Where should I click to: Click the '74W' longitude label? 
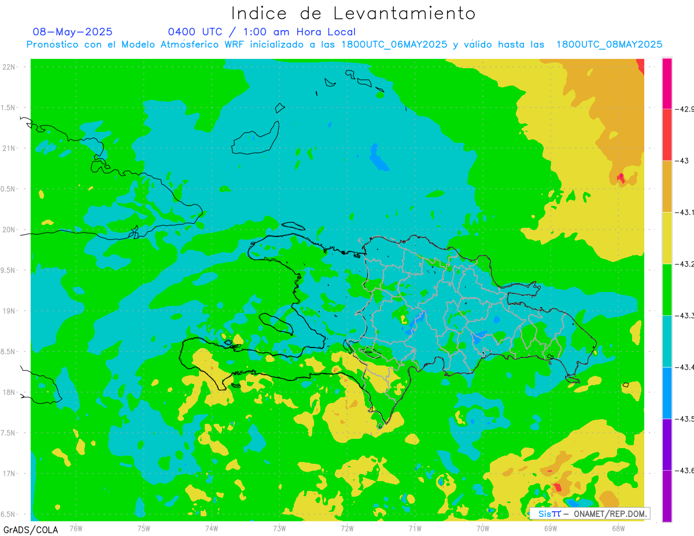[x=212, y=528]
